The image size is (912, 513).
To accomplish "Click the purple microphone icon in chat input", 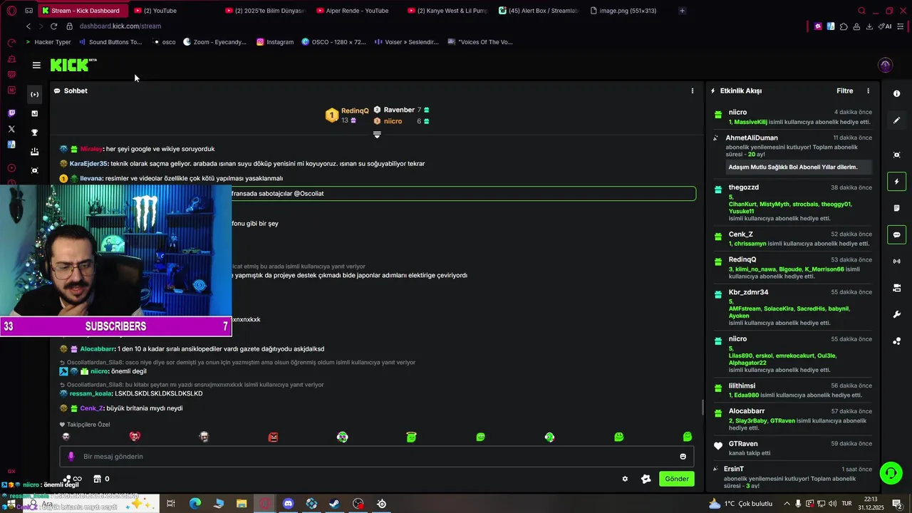I will point(71,456).
